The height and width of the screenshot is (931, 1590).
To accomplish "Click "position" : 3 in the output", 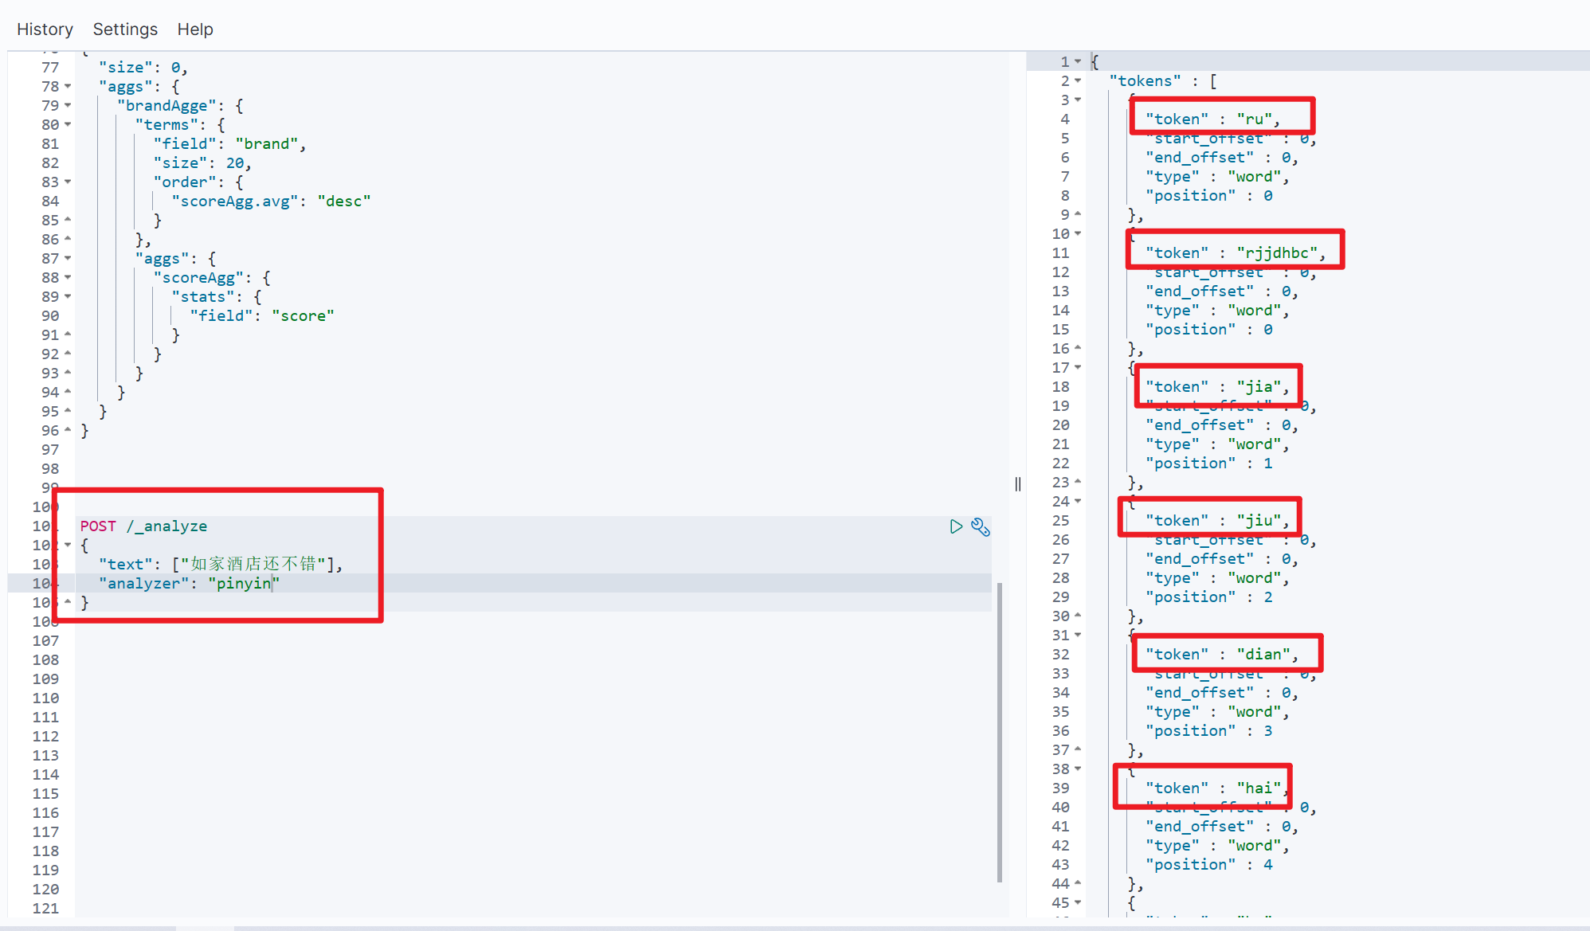I will coord(1209,730).
